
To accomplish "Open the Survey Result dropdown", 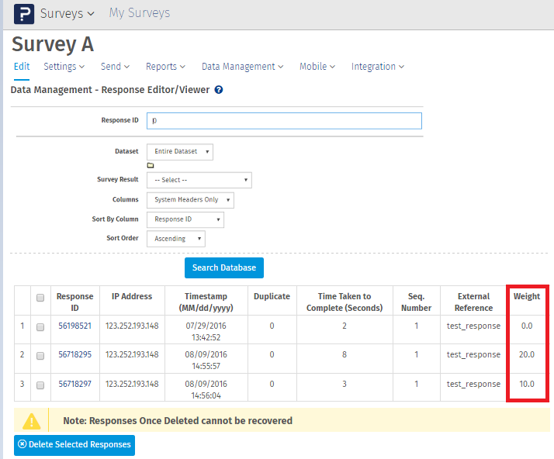I will pyautogui.click(x=199, y=180).
